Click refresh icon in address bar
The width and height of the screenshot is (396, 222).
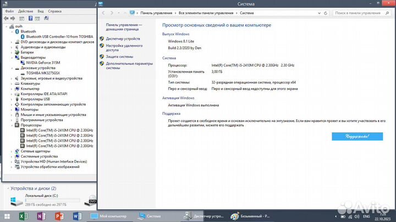(326, 13)
